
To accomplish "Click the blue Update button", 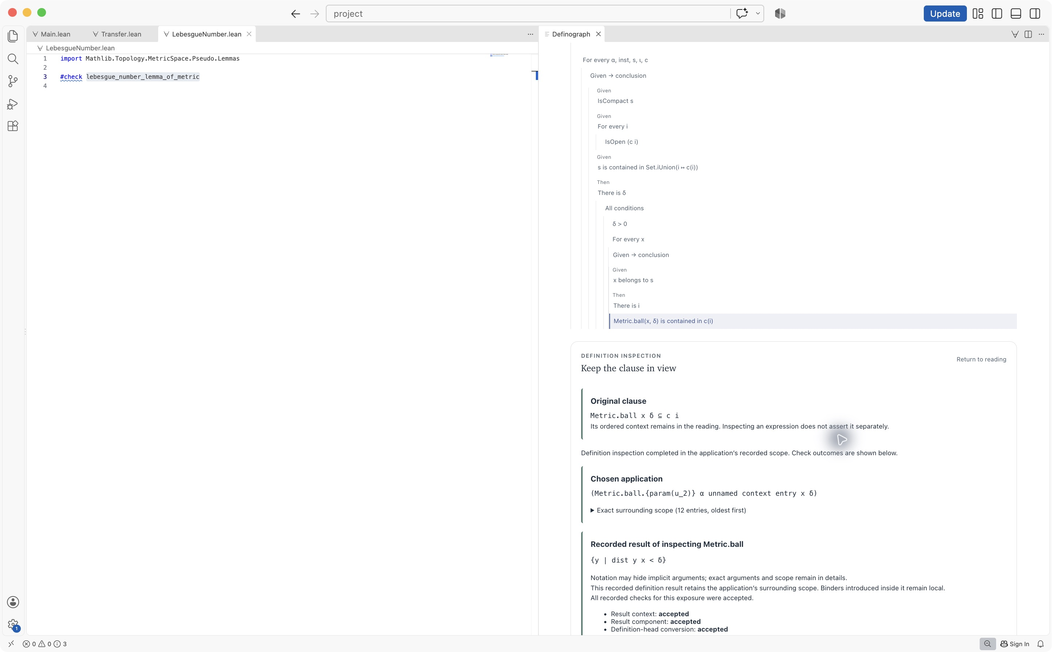I will click(x=945, y=14).
